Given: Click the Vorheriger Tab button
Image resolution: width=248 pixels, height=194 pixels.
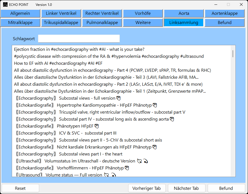Looking at the screenshot, I should pos(147,188).
